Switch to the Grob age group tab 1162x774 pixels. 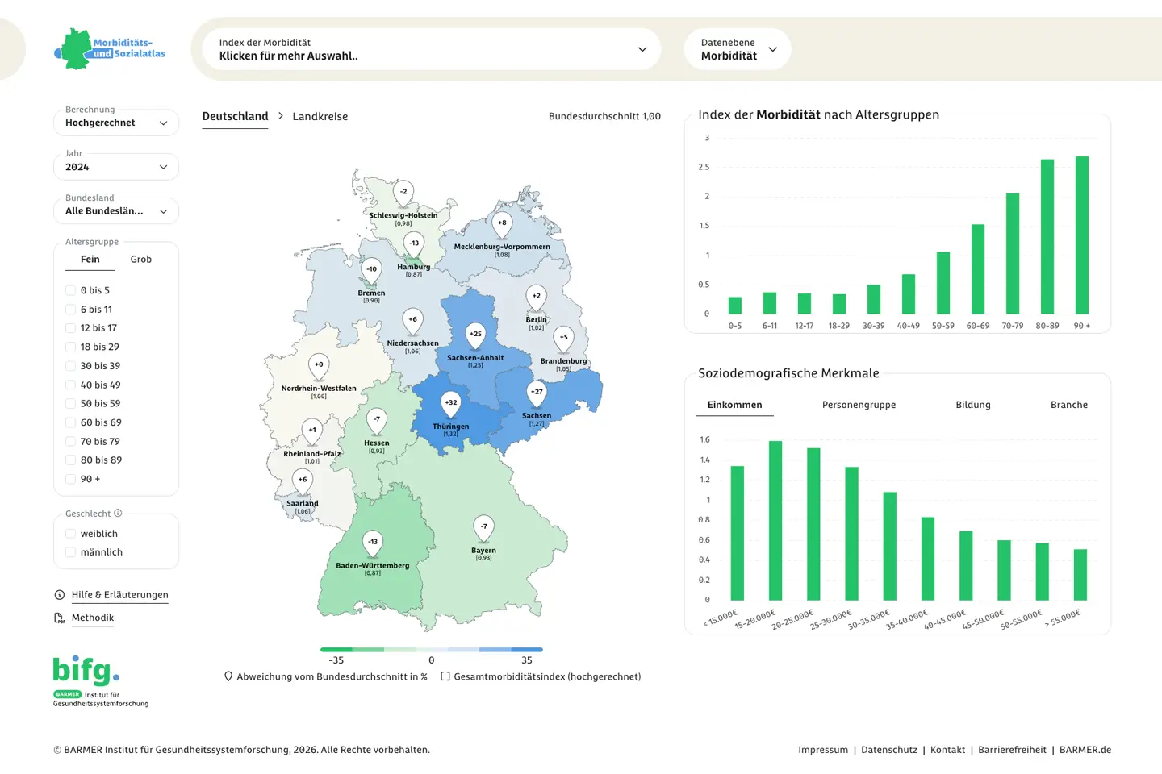(141, 260)
